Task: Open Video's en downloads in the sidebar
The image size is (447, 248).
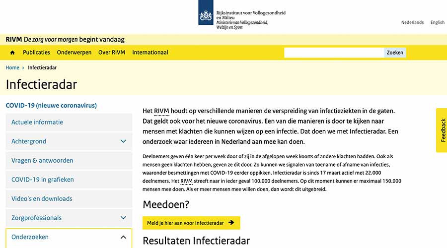Action: tap(69, 198)
